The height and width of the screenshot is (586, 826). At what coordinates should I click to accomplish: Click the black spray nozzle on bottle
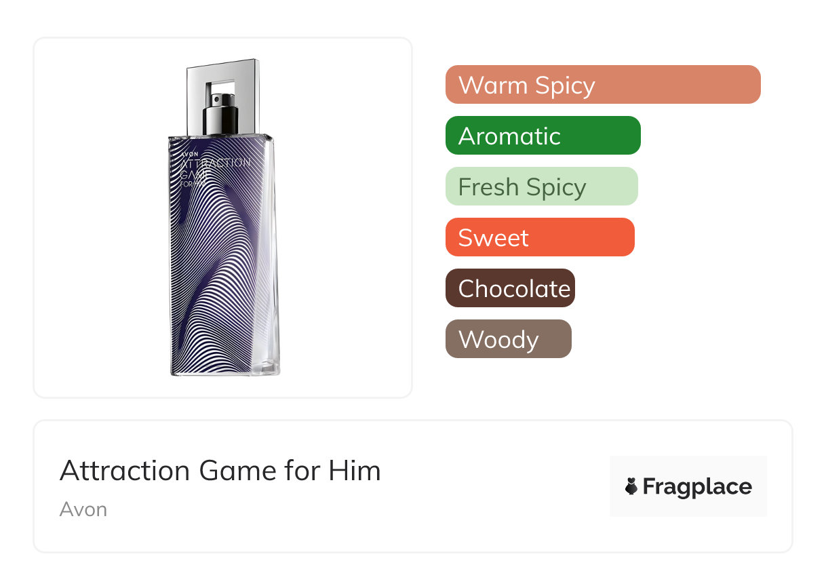(221, 114)
